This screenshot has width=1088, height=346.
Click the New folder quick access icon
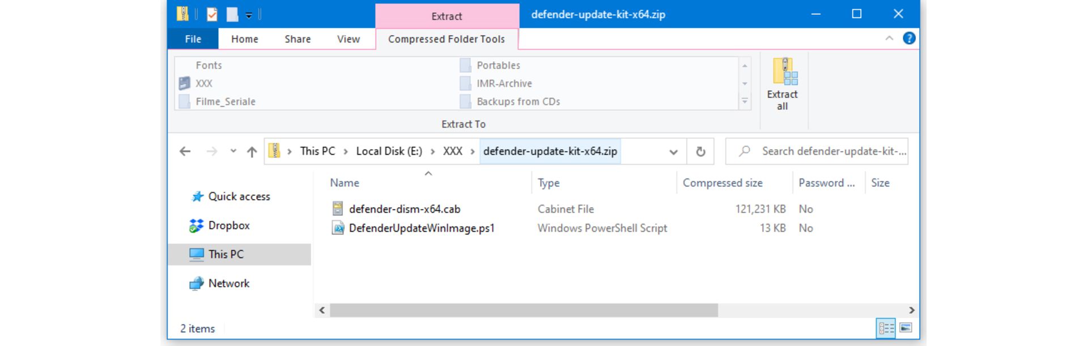232,14
